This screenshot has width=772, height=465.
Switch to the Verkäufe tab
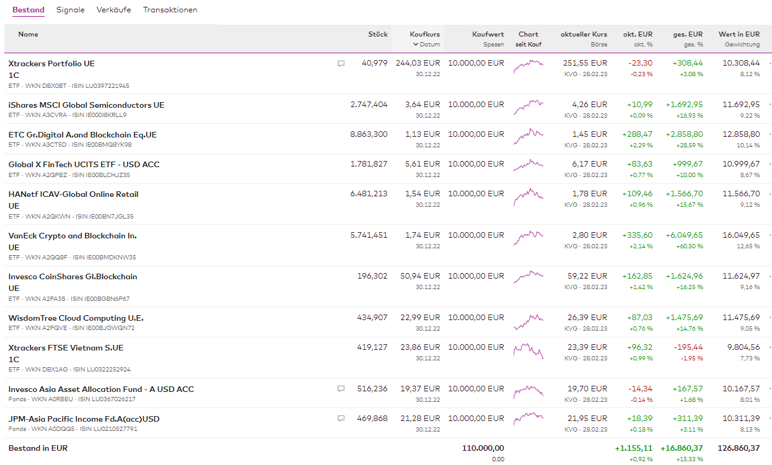(x=113, y=10)
